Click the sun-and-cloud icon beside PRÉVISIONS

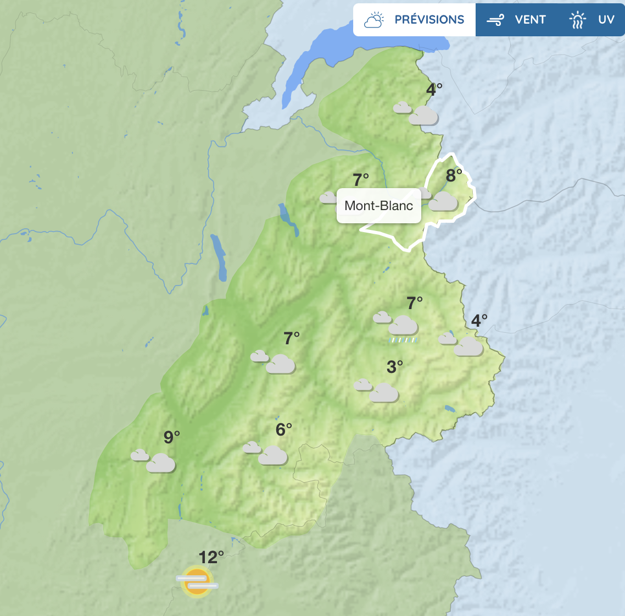click(x=374, y=20)
